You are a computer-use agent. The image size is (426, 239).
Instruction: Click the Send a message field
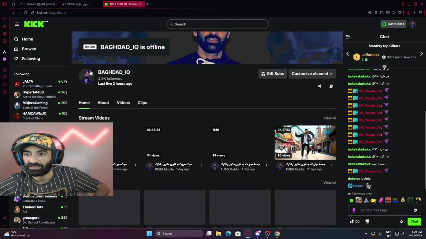384,210
